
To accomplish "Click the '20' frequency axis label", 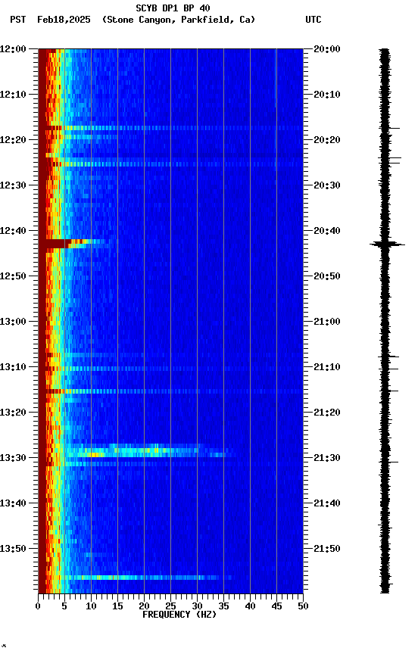I will point(144,607).
